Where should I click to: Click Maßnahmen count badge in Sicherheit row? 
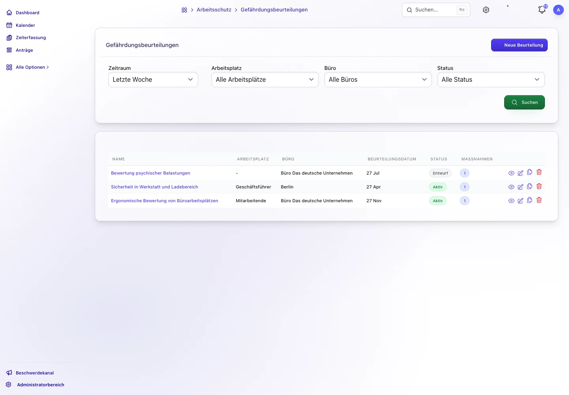[x=465, y=187]
